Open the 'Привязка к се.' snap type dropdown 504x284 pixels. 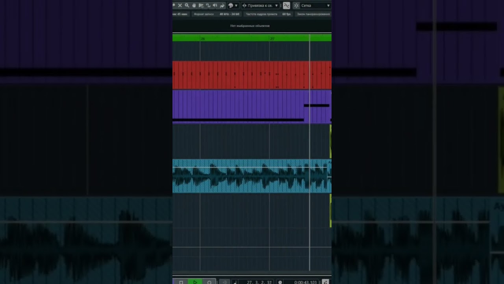coord(261,6)
